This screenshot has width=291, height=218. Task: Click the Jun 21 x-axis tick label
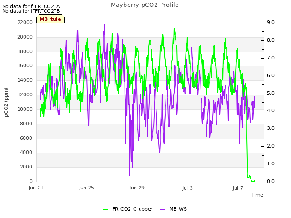pos(36,188)
